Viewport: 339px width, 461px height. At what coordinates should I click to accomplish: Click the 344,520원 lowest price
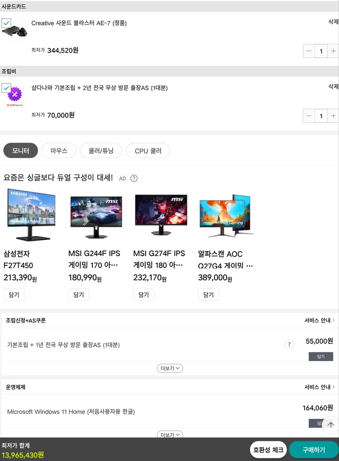click(63, 50)
